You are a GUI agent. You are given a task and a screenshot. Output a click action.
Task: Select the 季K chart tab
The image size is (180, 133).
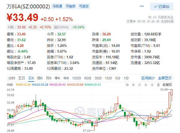pyautogui.click(x=57, y=78)
